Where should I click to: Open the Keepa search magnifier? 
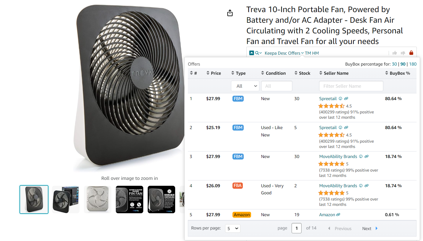coord(257,53)
